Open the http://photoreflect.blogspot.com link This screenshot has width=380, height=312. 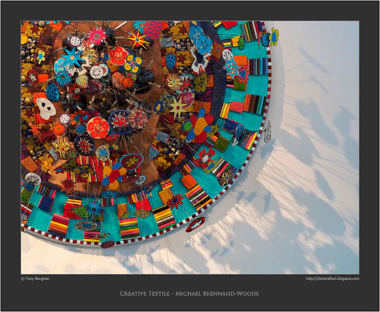pyautogui.click(x=332, y=279)
